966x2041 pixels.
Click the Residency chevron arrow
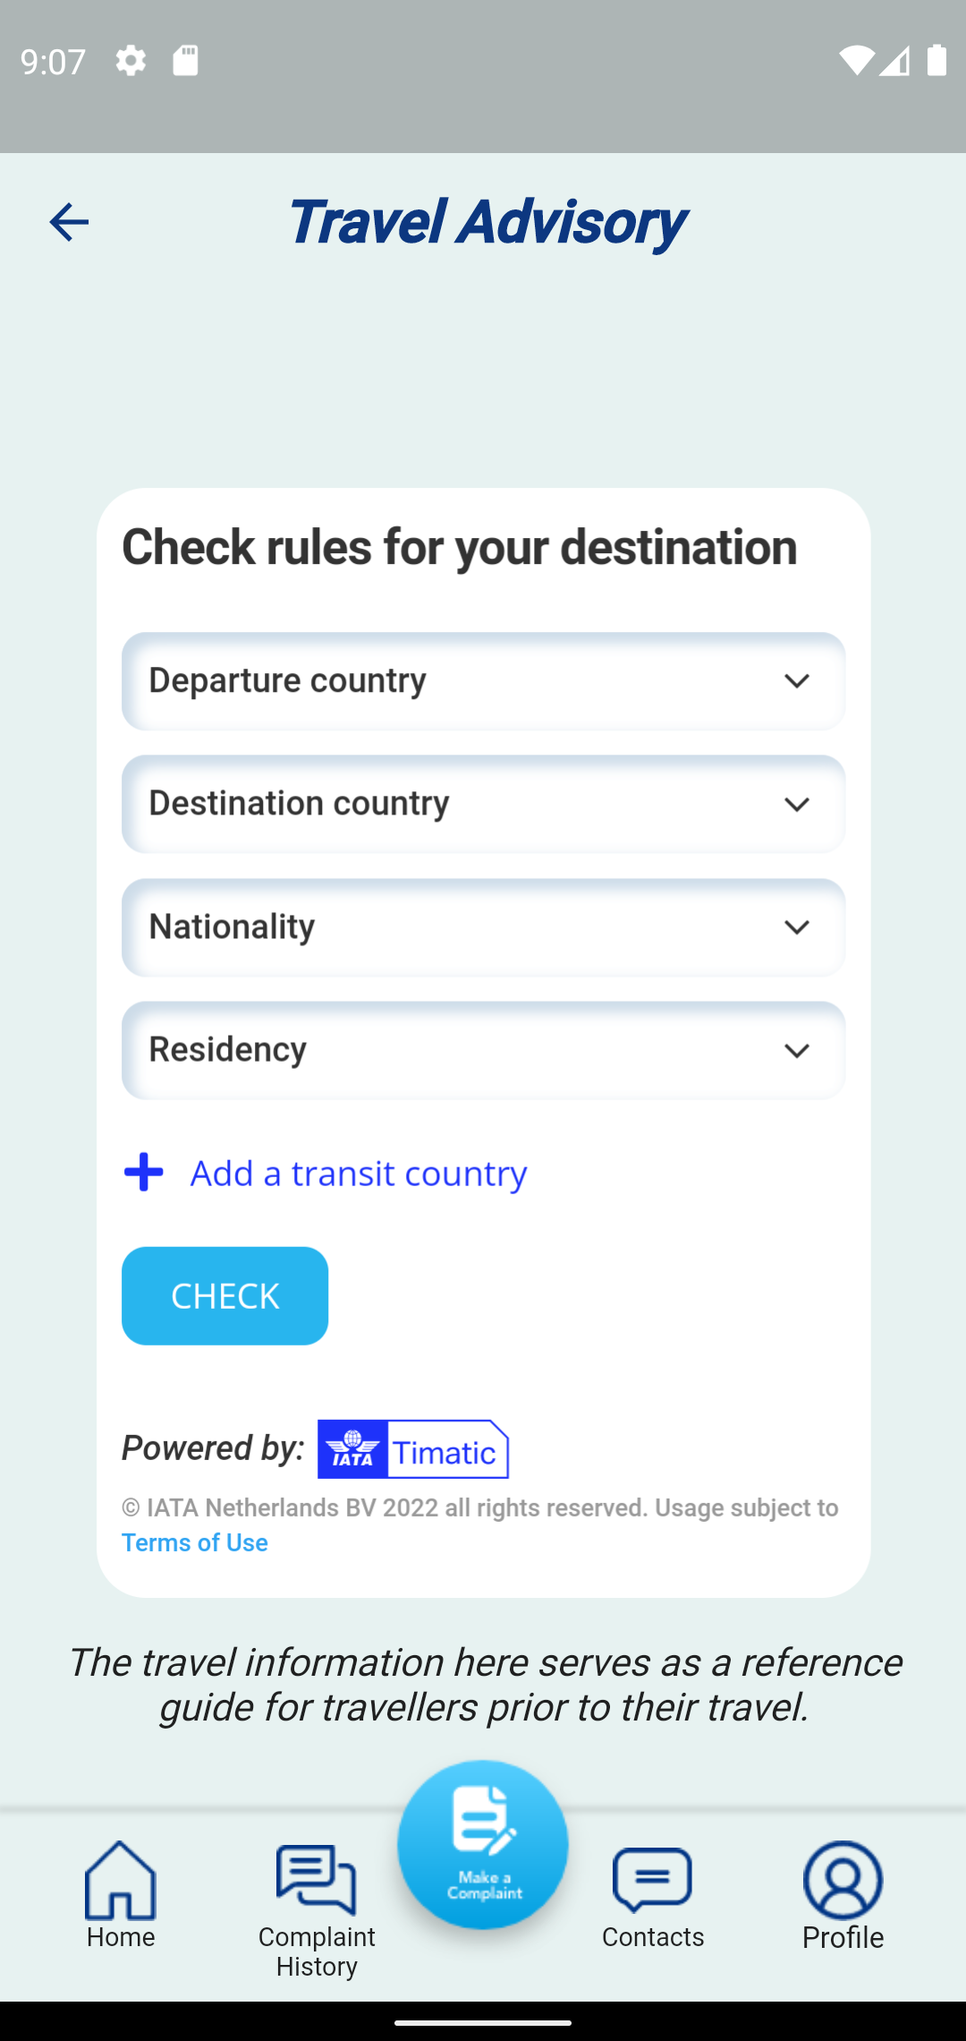tap(796, 1051)
